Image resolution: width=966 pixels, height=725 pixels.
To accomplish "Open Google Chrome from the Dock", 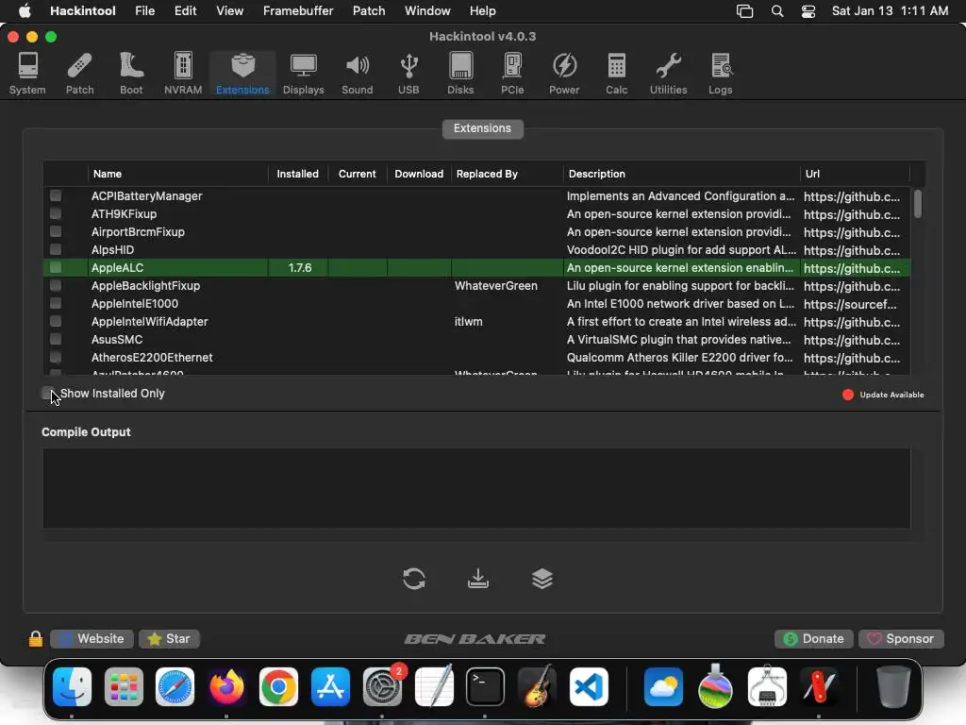I will (278, 687).
